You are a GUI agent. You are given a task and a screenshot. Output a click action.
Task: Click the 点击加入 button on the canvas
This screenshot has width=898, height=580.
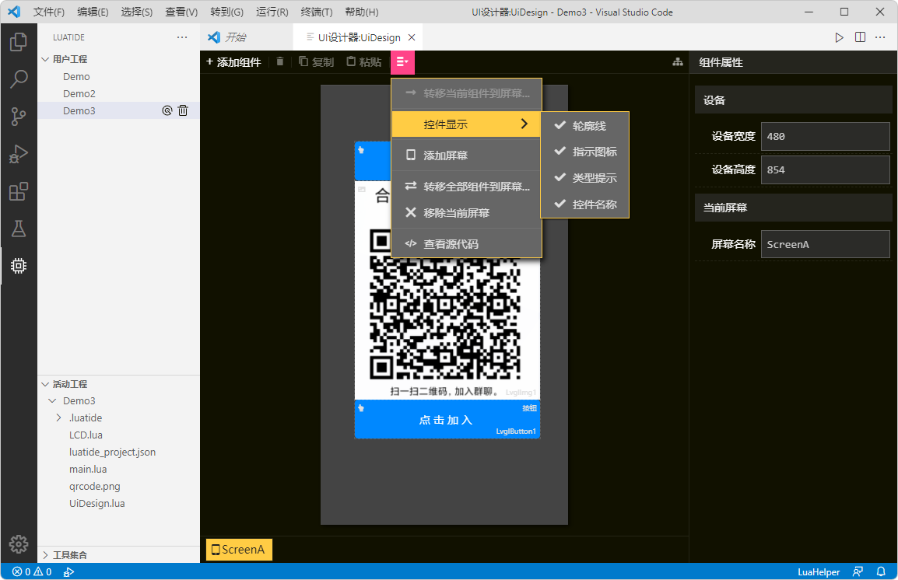(x=447, y=420)
